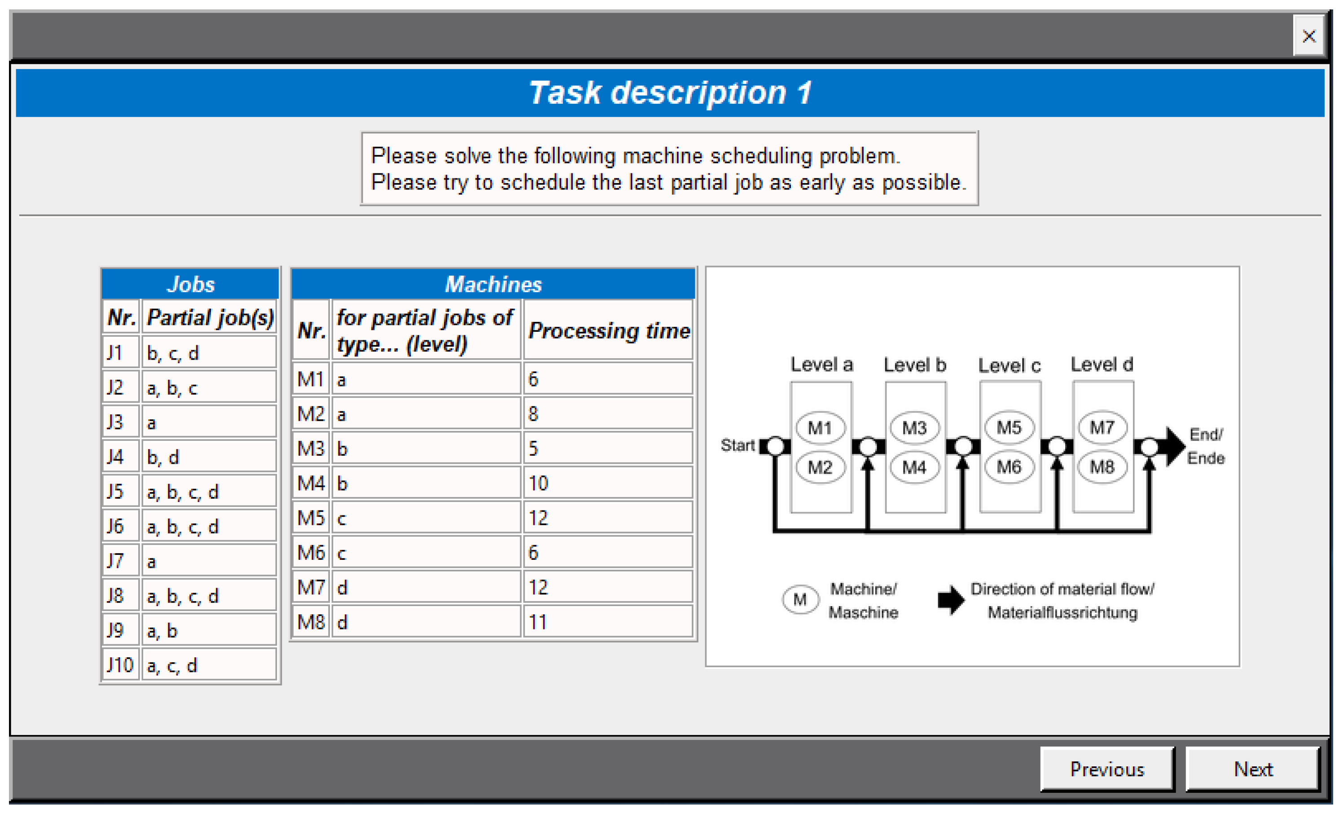
Task: Click the Start label in diagram
Action: pos(738,445)
